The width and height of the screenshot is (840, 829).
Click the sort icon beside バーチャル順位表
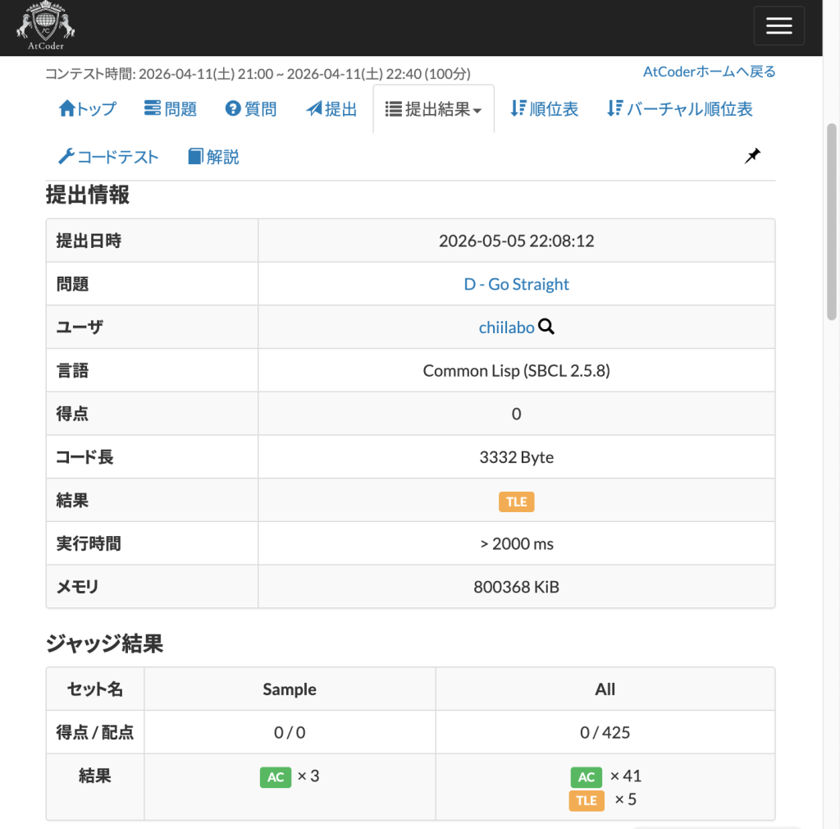coord(615,108)
